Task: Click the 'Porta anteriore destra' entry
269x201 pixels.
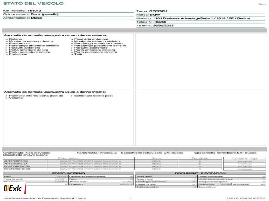Action: pos(29,50)
